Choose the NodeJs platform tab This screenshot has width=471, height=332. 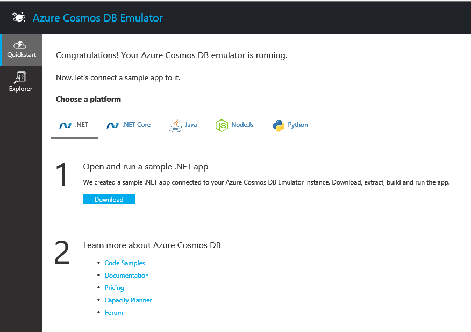tap(242, 125)
